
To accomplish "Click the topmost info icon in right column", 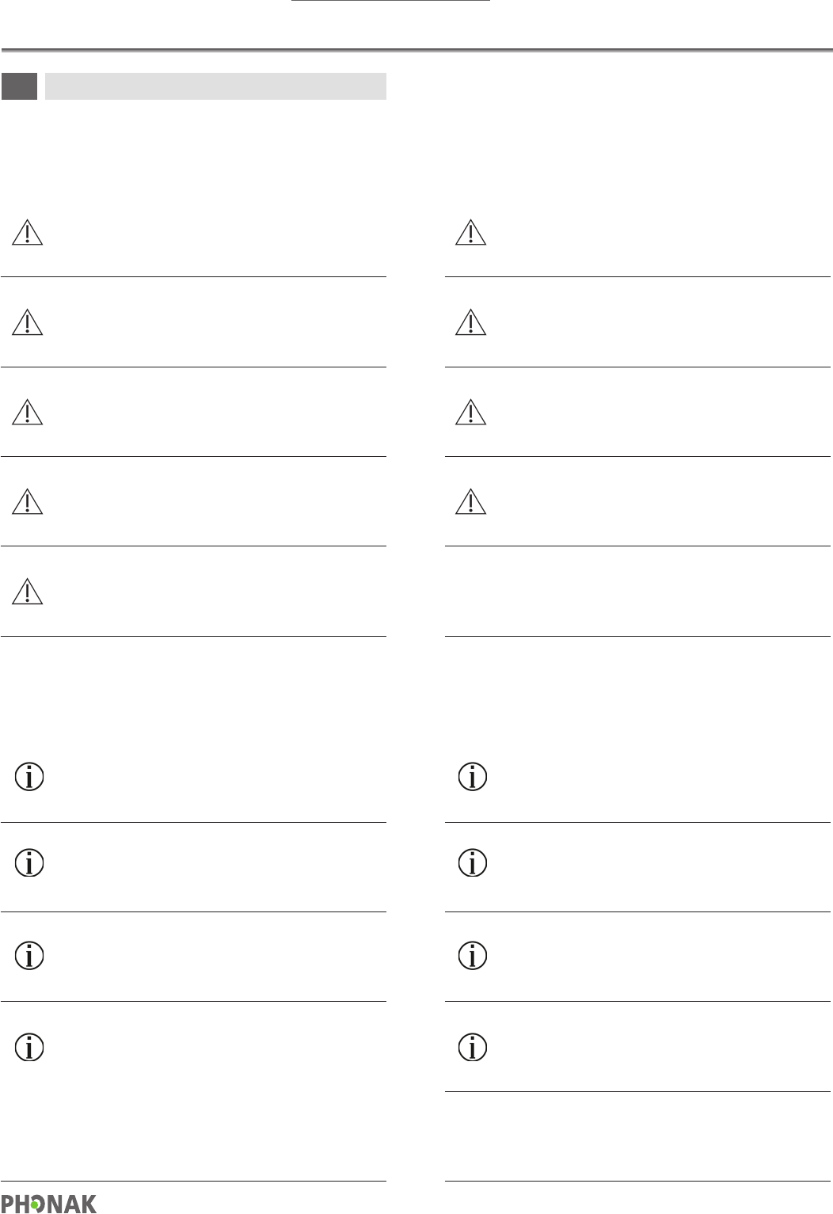I will [x=473, y=777].
